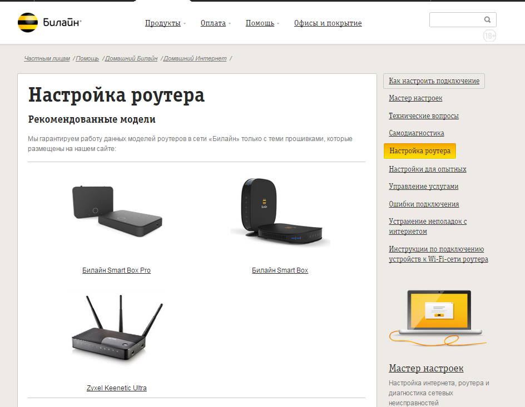Click the Beeline striped ball logo
525x407 pixels.
[28, 22]
